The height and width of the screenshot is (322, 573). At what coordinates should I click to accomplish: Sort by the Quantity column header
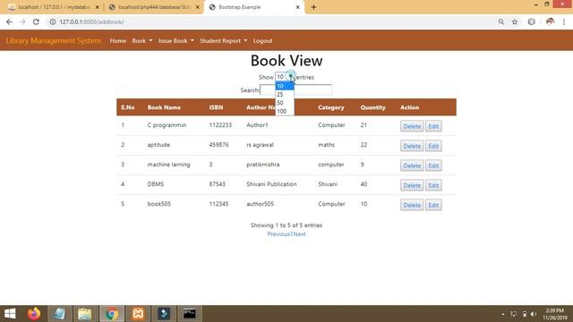coord(372,107)
